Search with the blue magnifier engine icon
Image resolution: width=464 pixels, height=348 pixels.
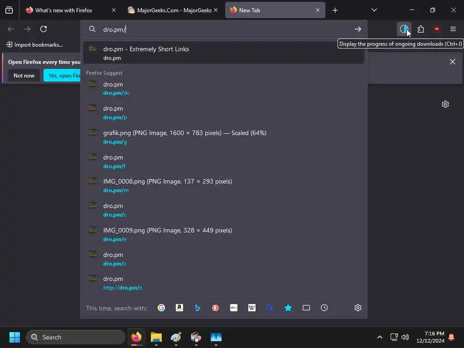(x=270, y=308)
